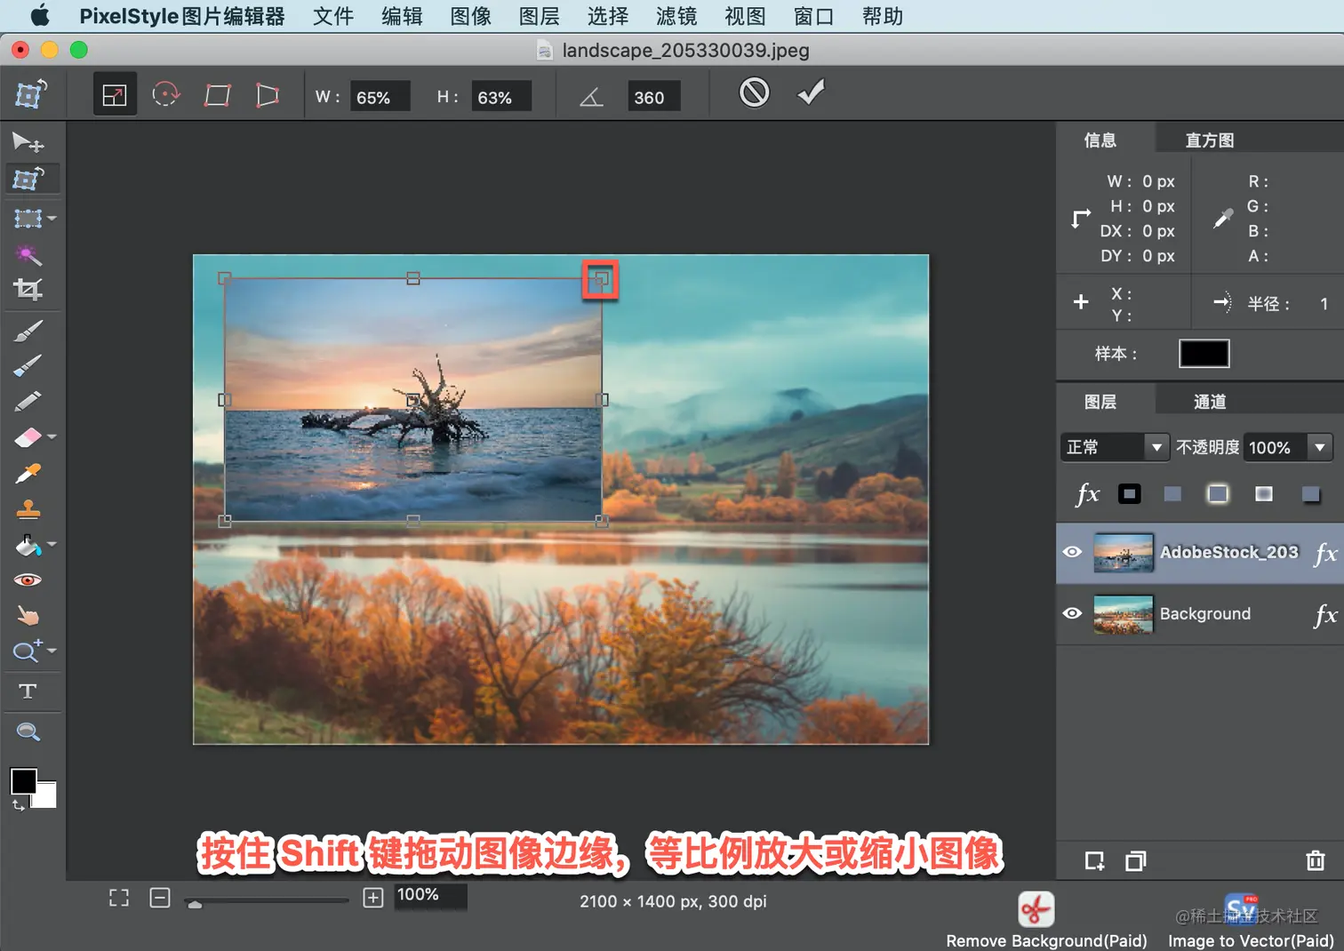
Task: Swap the foreground and background colors
Action: pyautogui.click(x=18, y=805)
